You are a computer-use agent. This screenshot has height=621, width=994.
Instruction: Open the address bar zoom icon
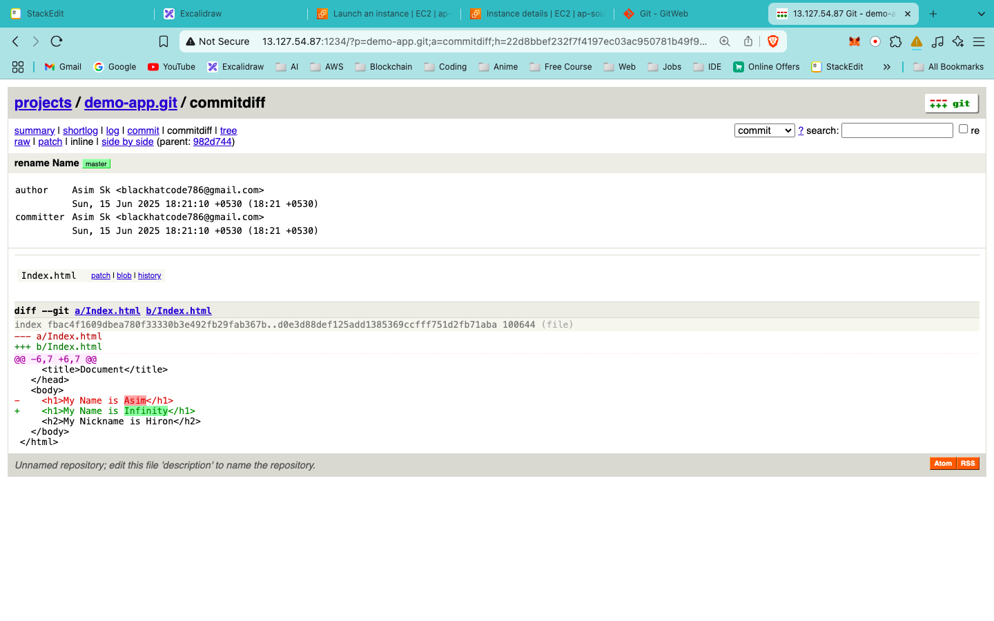(725, 41)
